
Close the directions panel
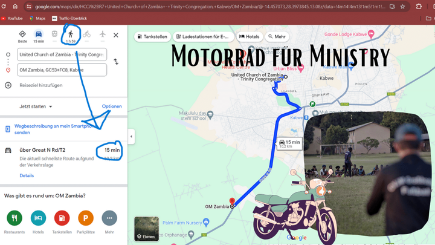tap(116, 35)
